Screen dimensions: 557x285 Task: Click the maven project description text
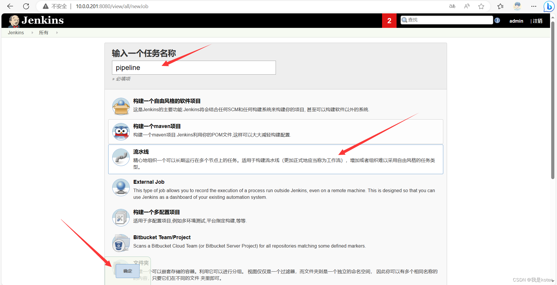212,135
